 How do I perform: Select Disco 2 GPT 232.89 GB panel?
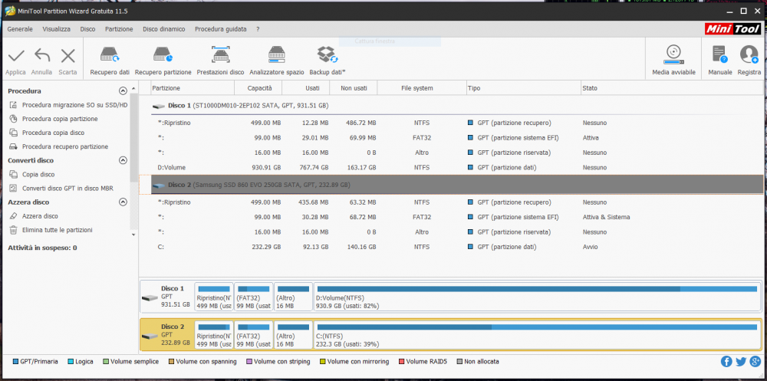(x=166, y=335)
